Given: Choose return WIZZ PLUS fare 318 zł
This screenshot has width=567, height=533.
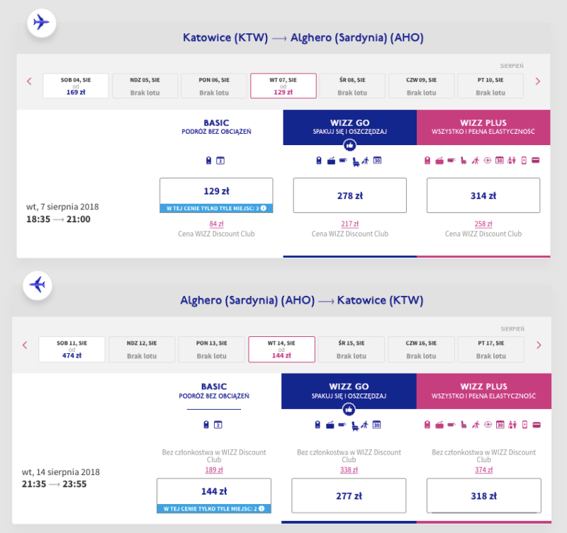Looking at the screenshot, I should [x=484, y=495].
